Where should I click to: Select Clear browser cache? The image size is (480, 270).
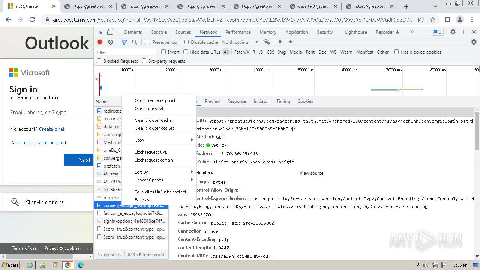coord(159,120)
